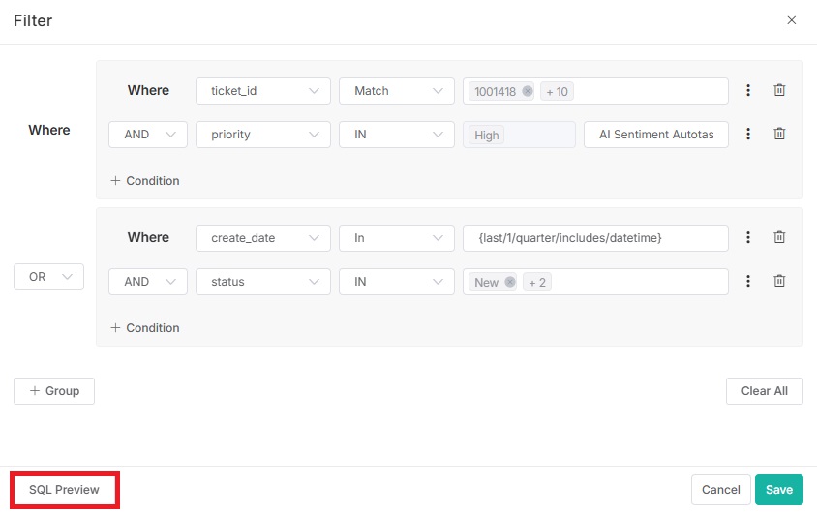Remove the 1001418 tag from ticket_id values
Image resolution: width=817 pixels, height=516 pixels.
point(528,91)
